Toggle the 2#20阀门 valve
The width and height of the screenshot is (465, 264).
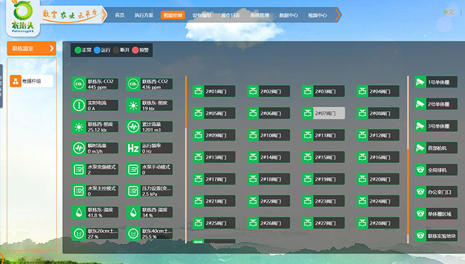point(378,179)
